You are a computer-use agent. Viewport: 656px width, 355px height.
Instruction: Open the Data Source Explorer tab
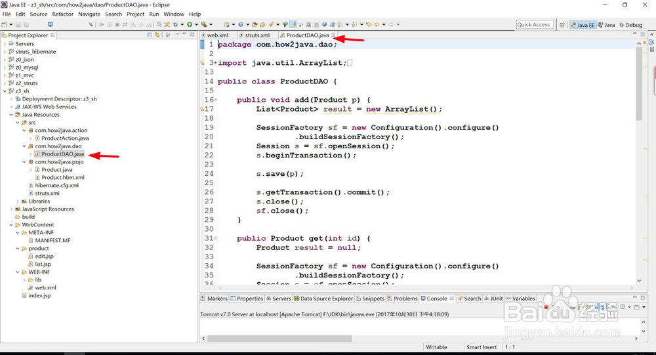(323, 299)
